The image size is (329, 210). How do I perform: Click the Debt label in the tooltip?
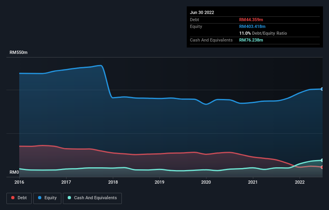(x=194, y=20)
